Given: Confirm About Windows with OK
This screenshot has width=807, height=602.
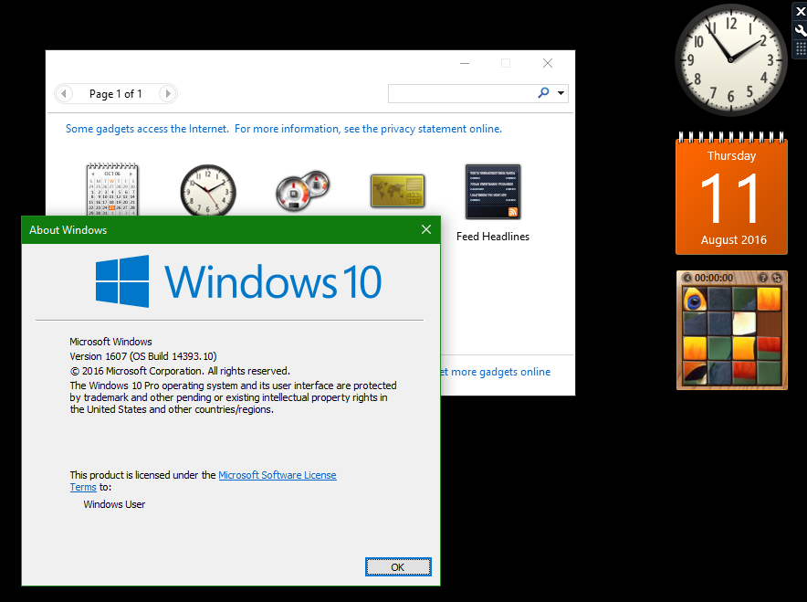Looking at the screenshot, I should [398, 567].
